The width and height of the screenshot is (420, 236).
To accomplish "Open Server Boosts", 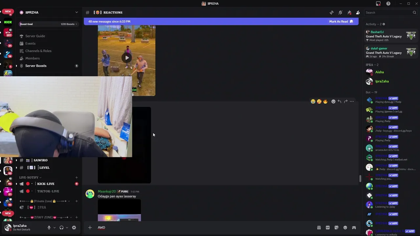I will [49, 66].
